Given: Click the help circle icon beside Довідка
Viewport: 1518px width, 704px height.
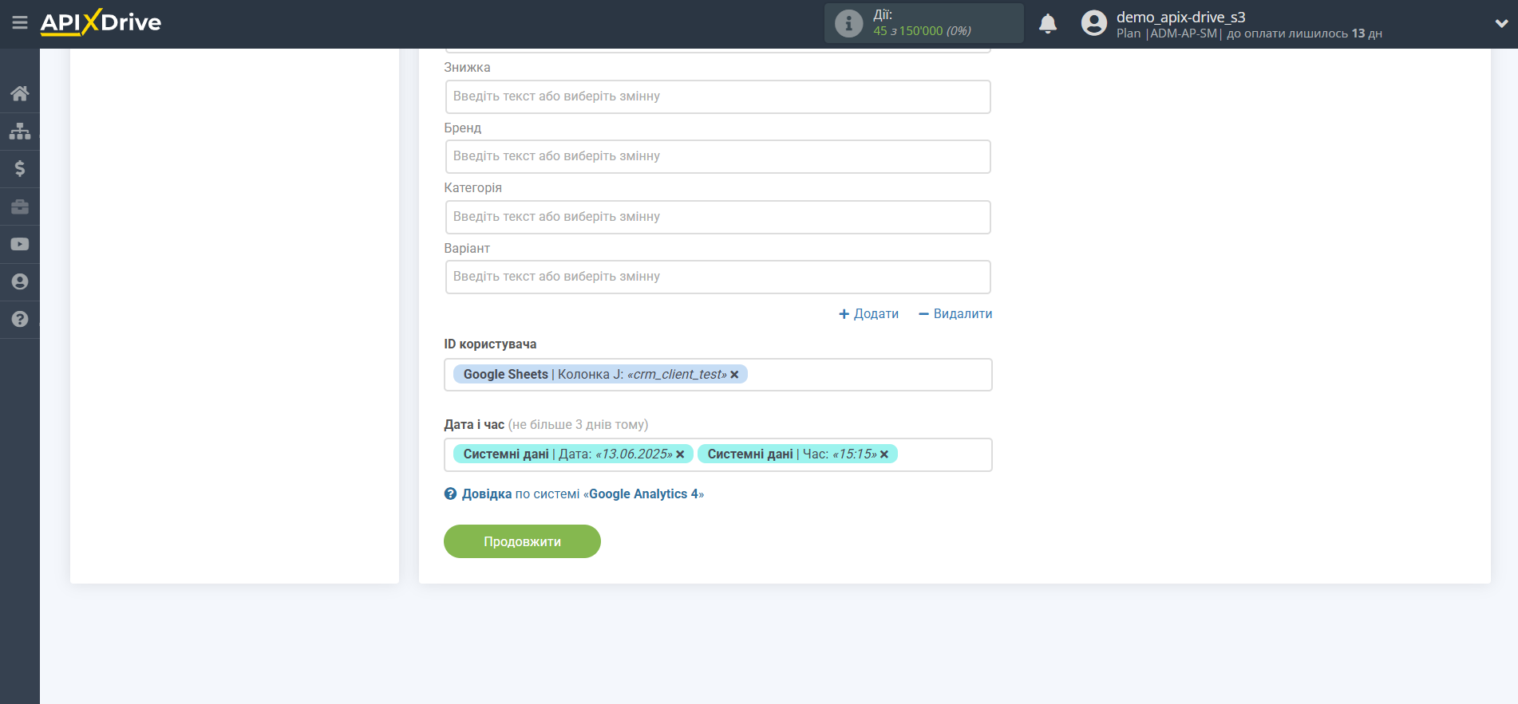Looking at the screenshot, I should (x=450, y=494).
